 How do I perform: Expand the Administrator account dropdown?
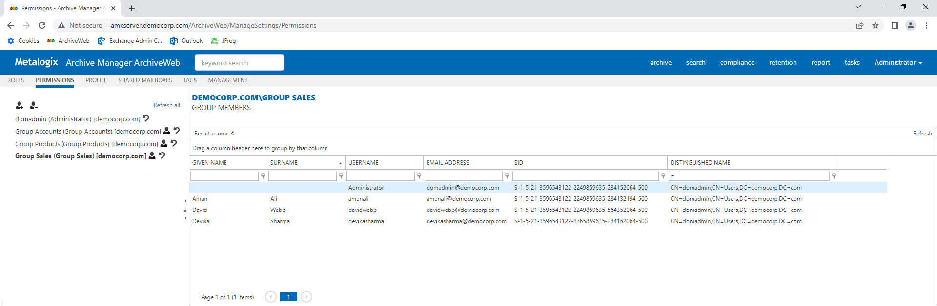click(898, 62)
